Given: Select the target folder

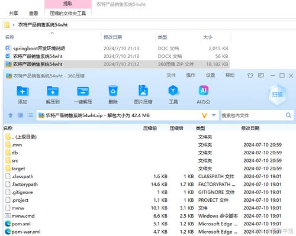Looking at the screenshot, I should [18, 169].
